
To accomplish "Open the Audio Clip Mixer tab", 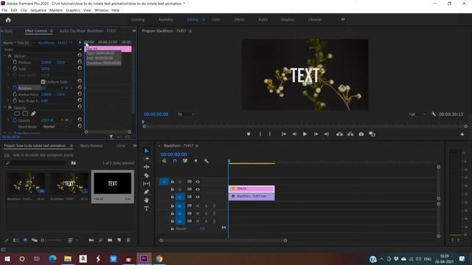I will click(x=88, y=31).
